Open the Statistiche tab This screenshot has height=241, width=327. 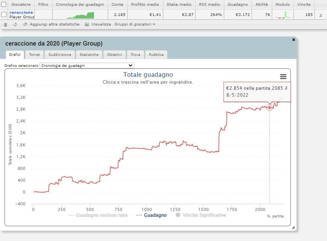click(x=89, y=55)
